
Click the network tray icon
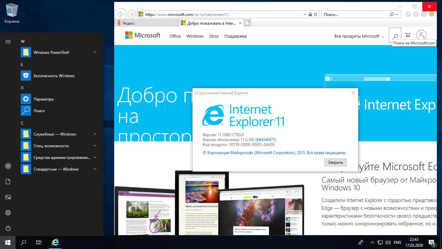(381, 243)
